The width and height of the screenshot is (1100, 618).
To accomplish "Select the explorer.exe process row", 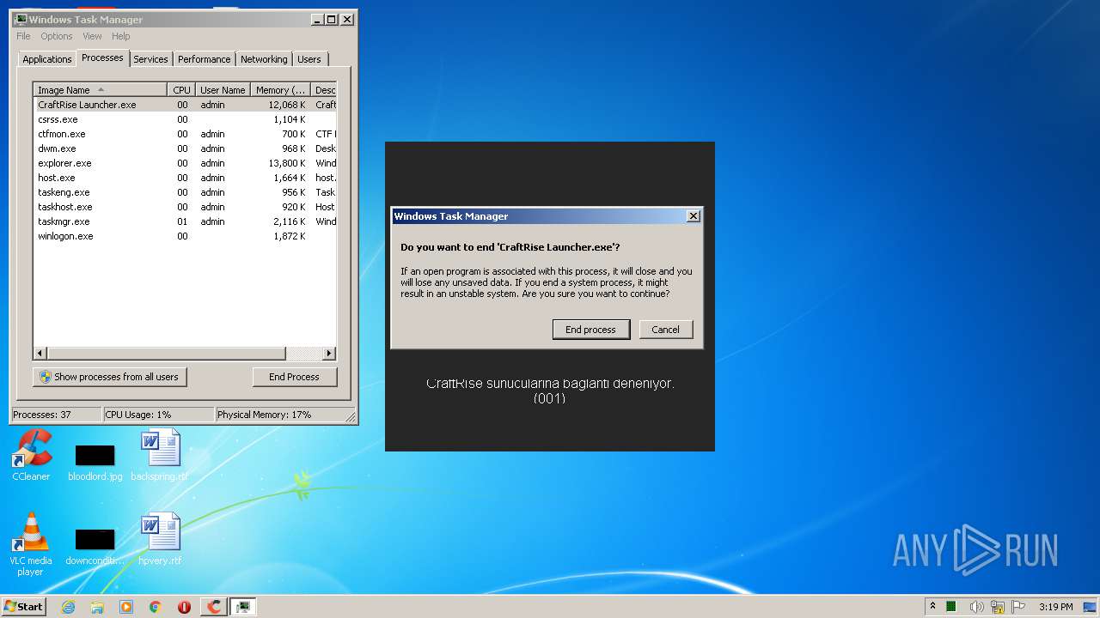I will (185, 163).
